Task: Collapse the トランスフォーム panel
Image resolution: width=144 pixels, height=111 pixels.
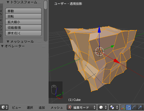Action: (x=8, y=2)
